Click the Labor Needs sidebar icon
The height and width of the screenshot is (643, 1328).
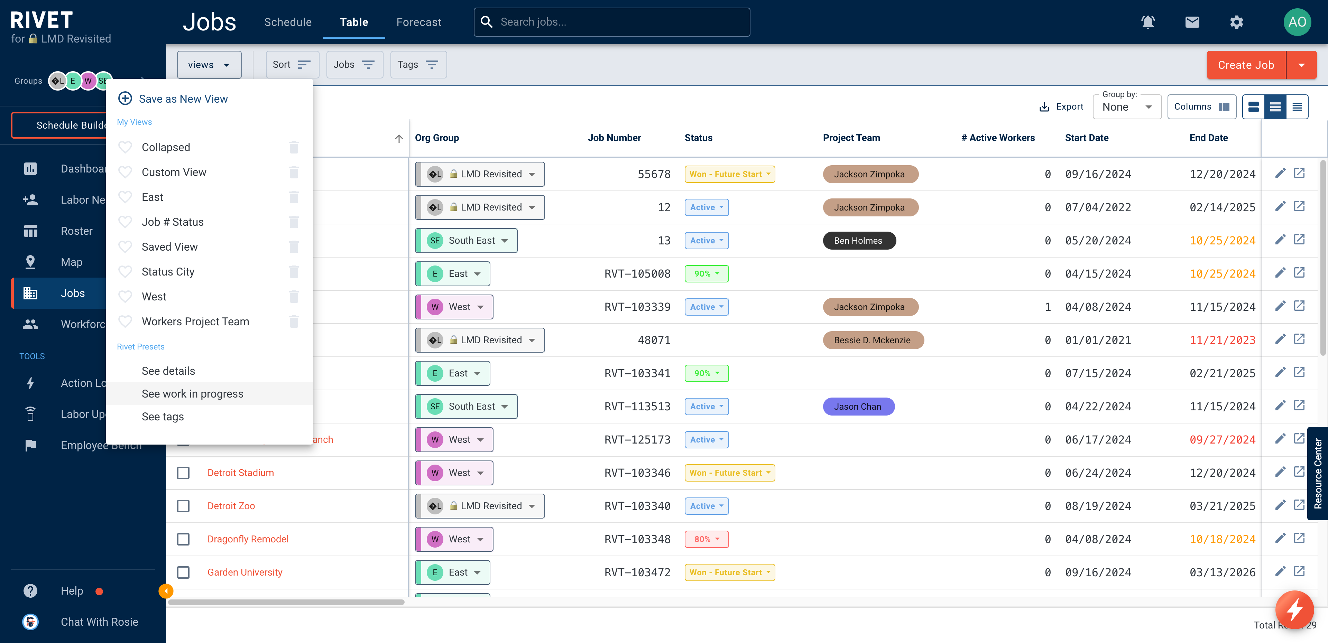coord(30,200)
